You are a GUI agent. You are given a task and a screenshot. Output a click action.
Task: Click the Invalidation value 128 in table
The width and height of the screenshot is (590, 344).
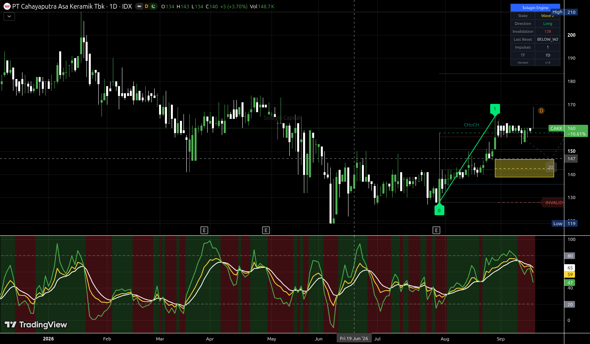click(x=547, y=32)
